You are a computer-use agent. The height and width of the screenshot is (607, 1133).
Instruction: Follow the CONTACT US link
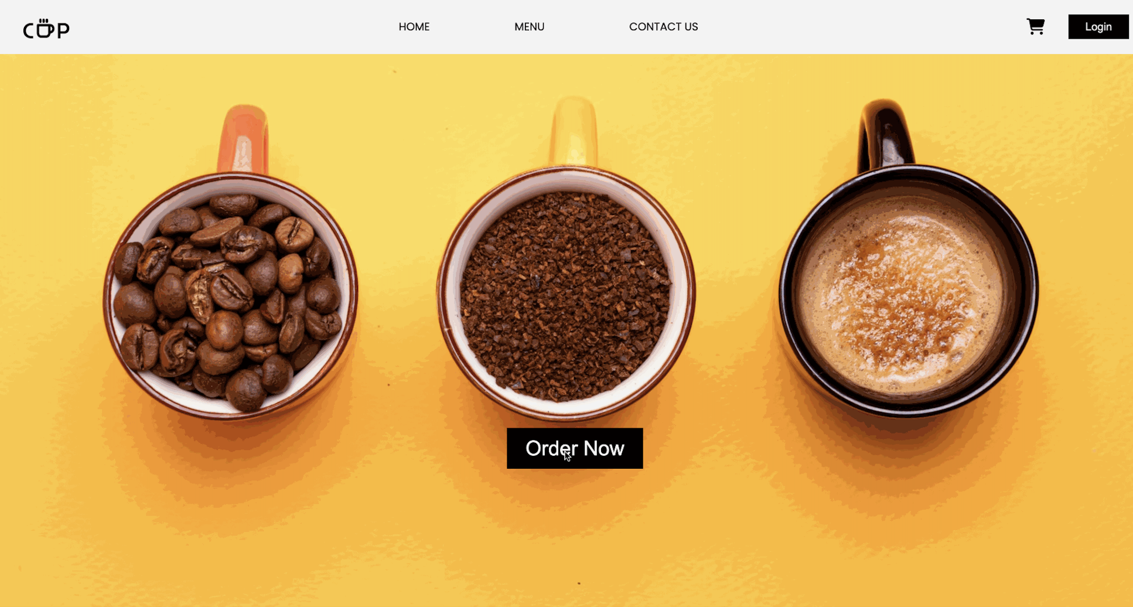[663, 27]
